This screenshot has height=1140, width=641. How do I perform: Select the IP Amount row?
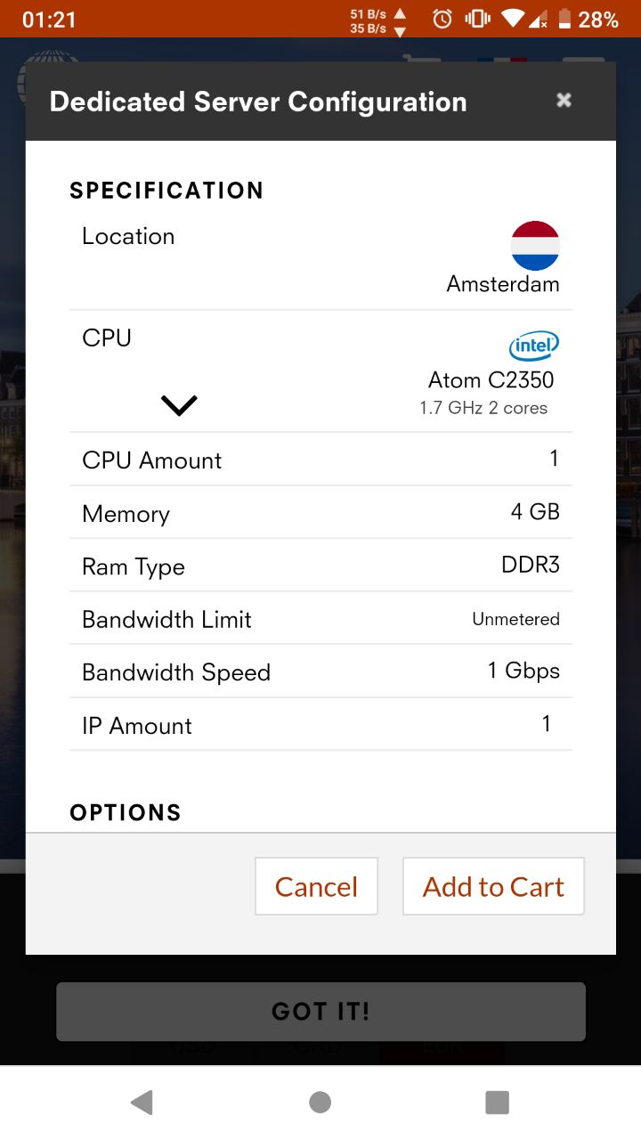tap(320, 725)
